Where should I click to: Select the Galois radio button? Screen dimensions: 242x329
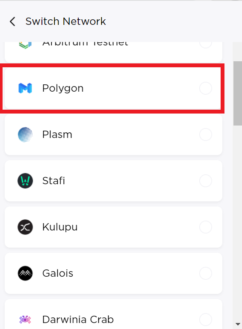pyautogui.click(x=206, y=273)
